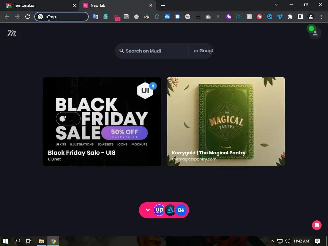Screen dimensions: 328x246
Task: Open the network status tray icon
Action: point(280,241)
